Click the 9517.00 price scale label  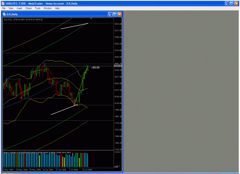(x=118, y=31)
